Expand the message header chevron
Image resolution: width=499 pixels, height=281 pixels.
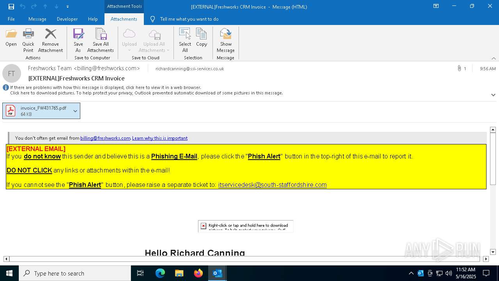493,95
